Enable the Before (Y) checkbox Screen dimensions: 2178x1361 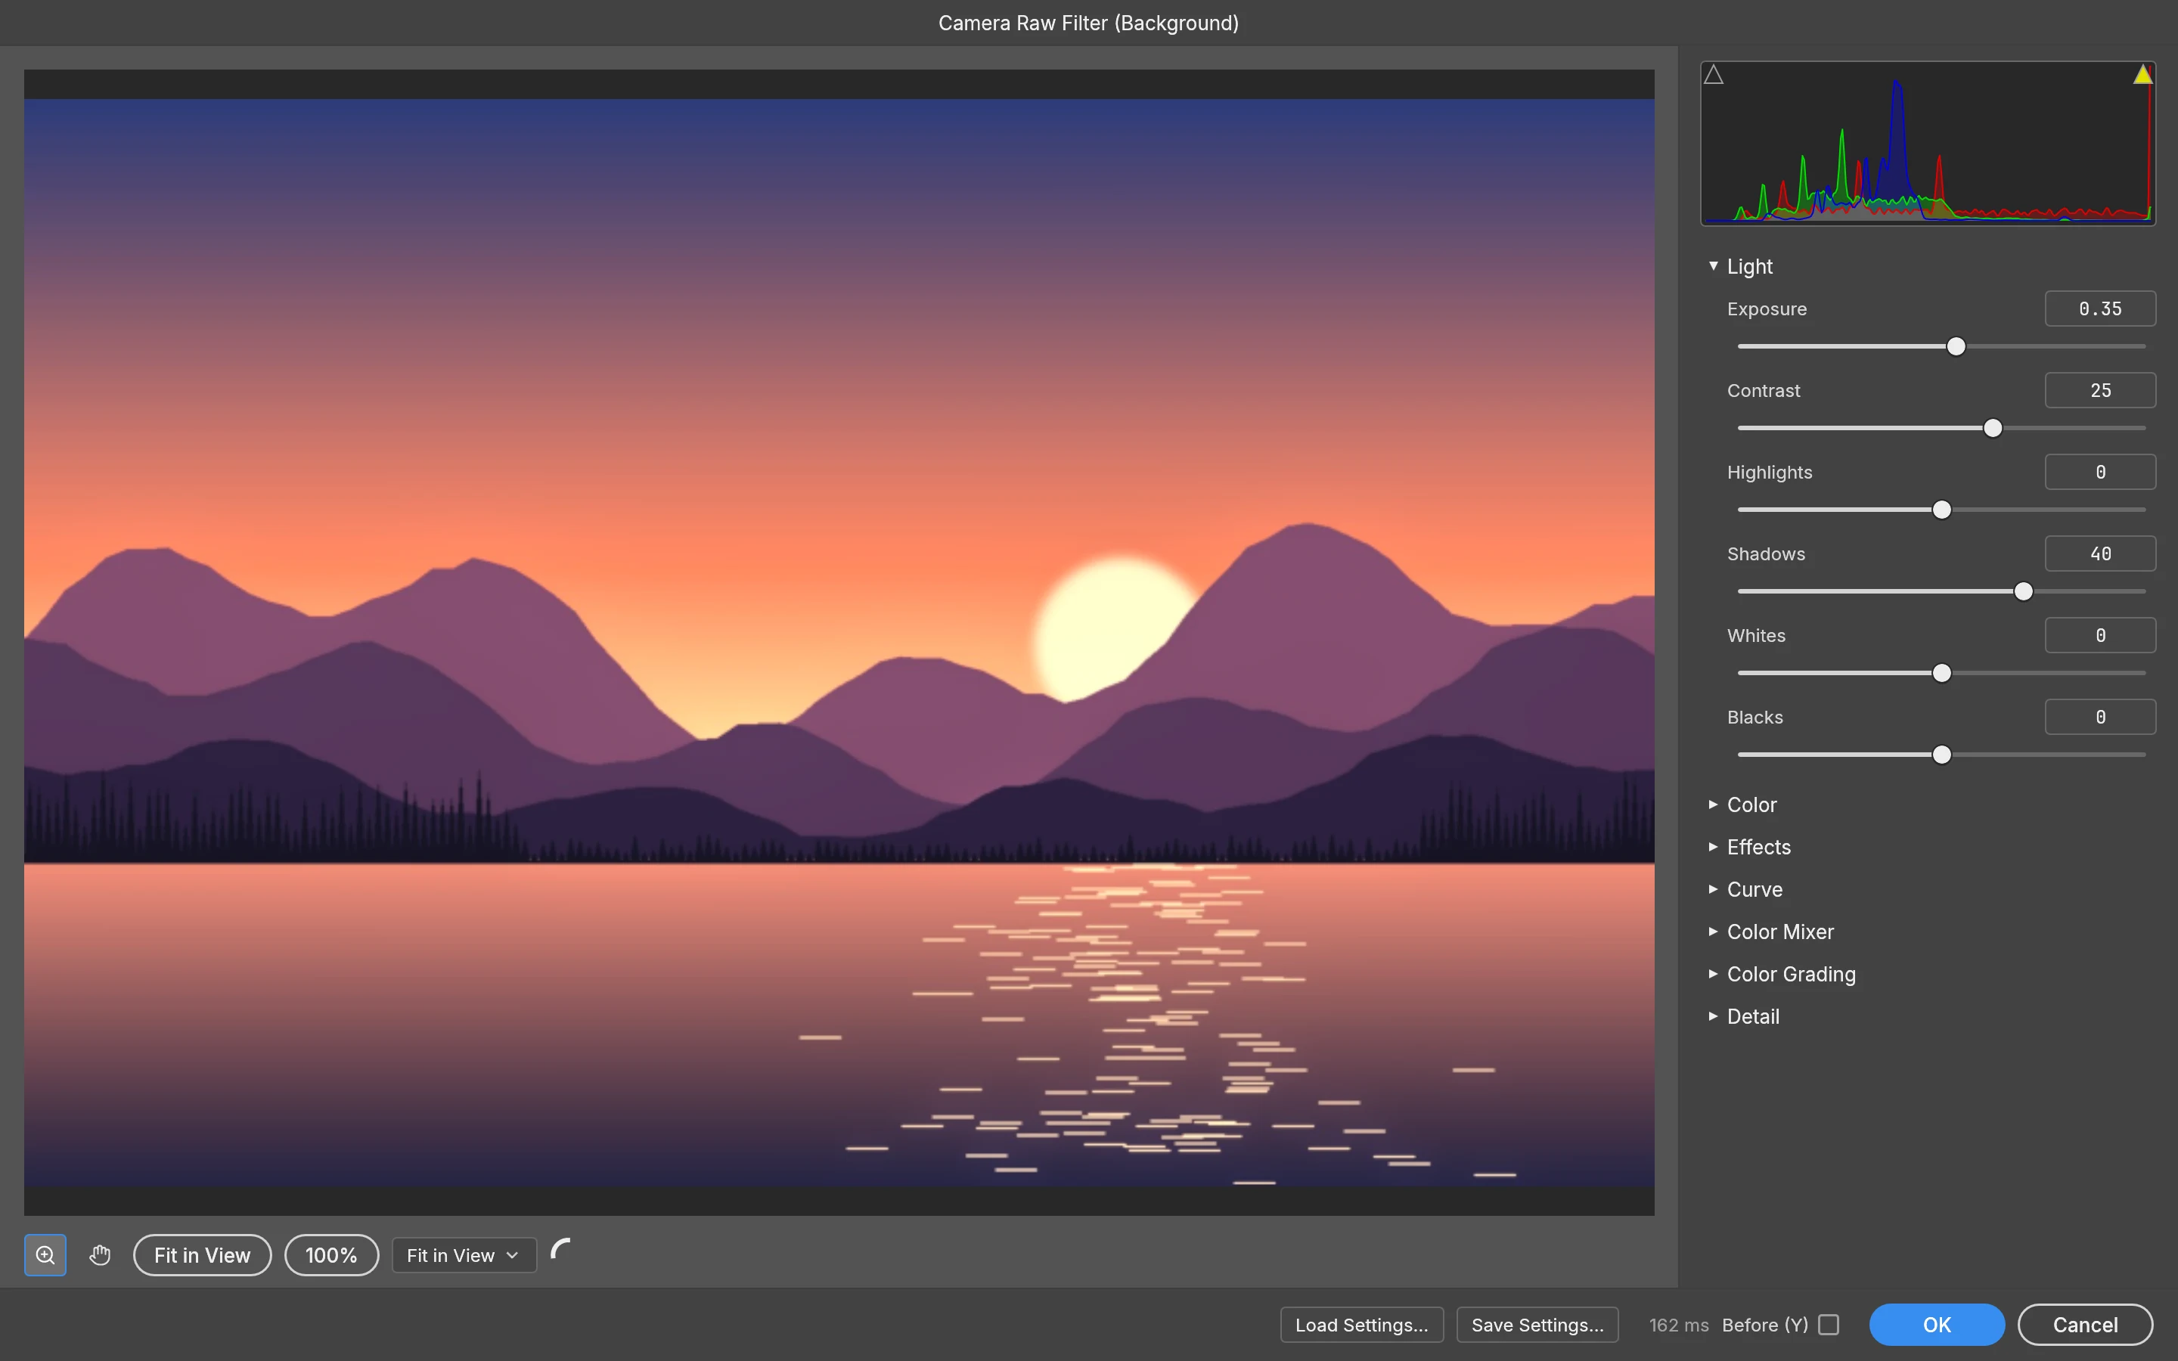coord(1828,1325)
